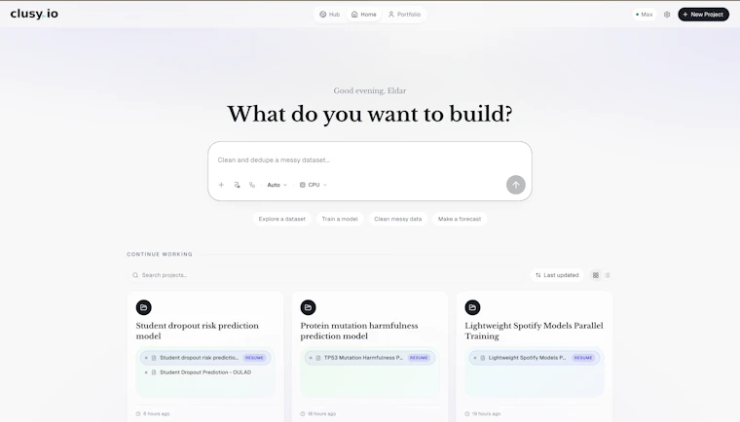The width and height of the screenshot is (740, 422).
Task: Click document icon beside Student Dropout Prediction - OULAD
Action: 154,372
